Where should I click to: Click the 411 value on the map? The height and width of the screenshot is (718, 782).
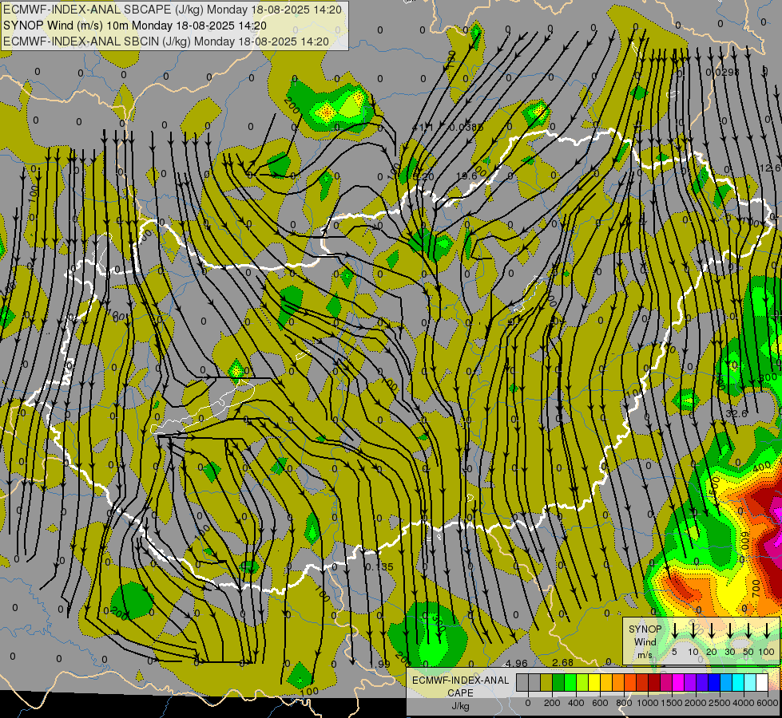click(x=423, y=128)
